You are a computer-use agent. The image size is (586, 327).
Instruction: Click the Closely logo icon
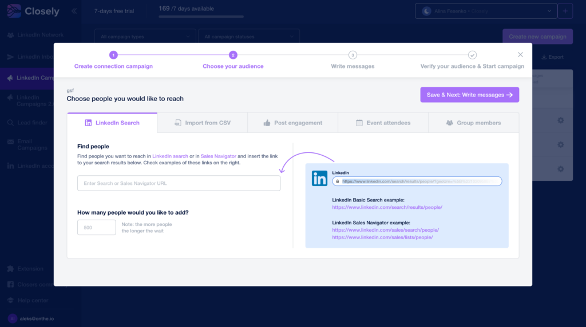point(15,10)
